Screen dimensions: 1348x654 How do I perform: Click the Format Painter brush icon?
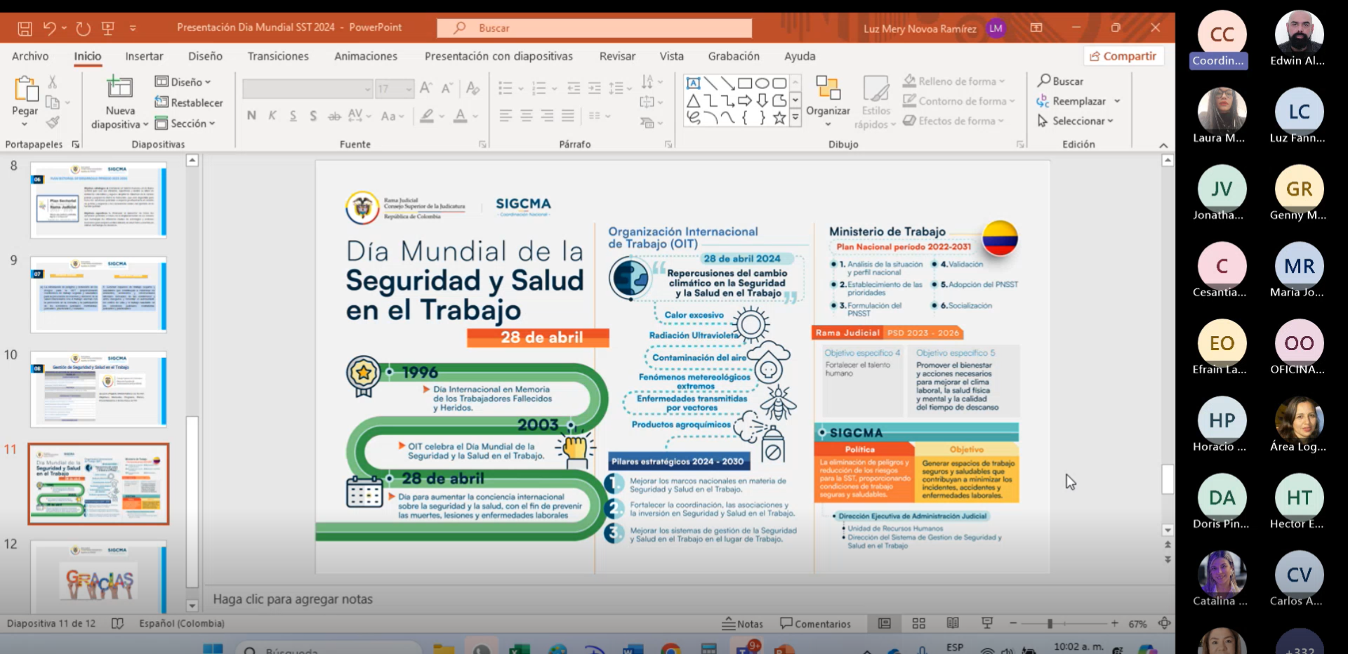[x=53, y=123]
